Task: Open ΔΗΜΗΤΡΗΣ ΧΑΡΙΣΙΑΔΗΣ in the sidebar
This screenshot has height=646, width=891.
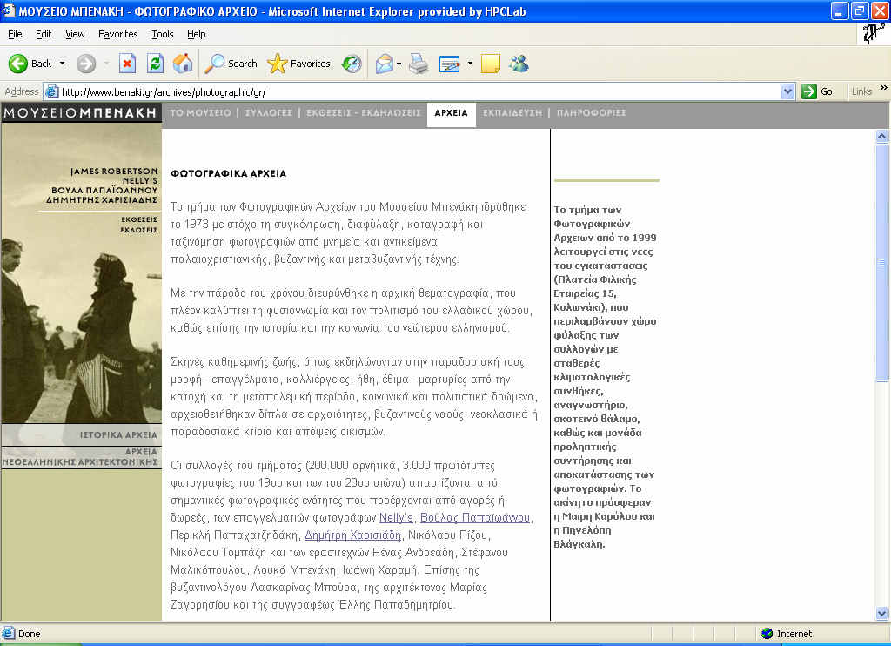Action: tap(102, 200)
